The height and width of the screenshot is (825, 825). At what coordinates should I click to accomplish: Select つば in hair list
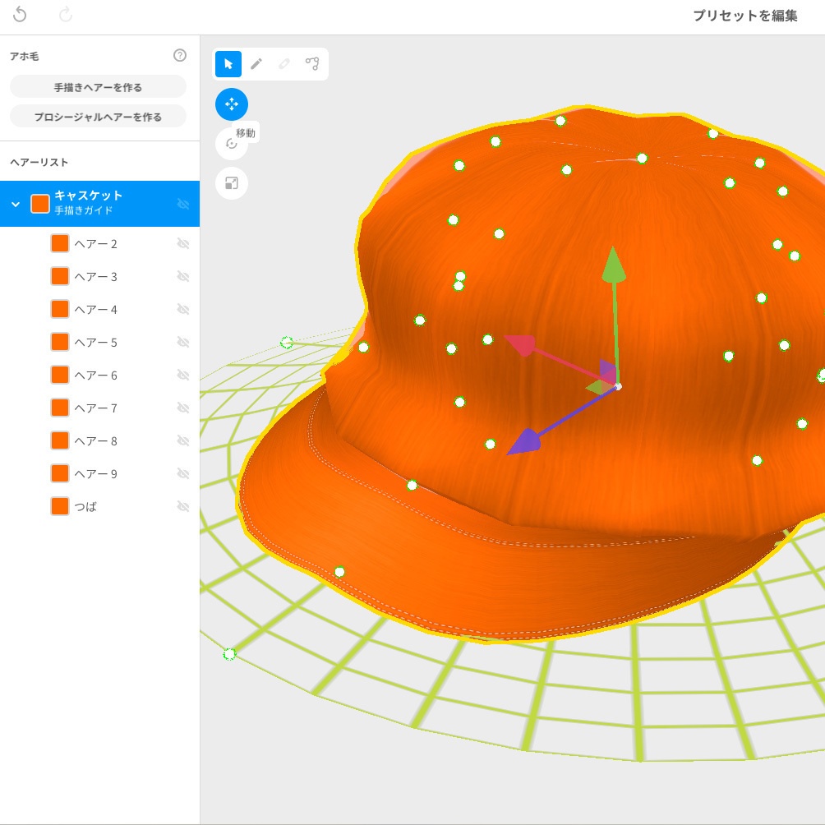pyautogui.click(x=100, y=506)
